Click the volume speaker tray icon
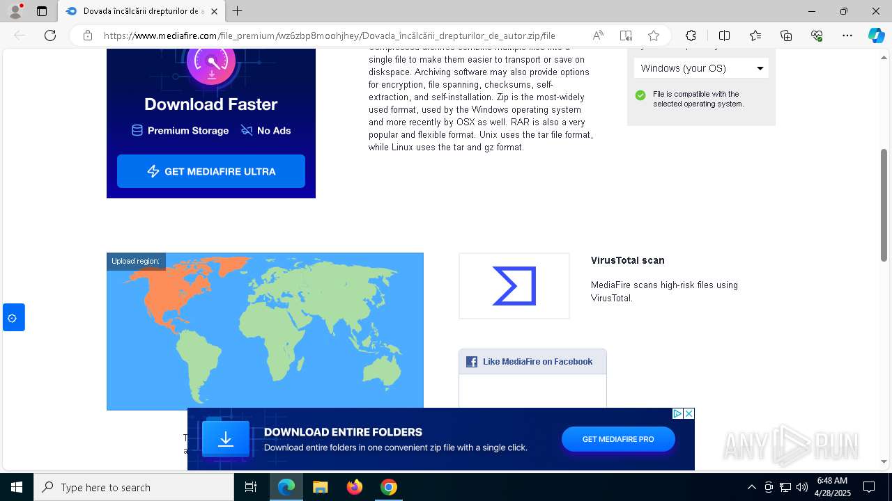The image size is (892, 501). (801, 487)
